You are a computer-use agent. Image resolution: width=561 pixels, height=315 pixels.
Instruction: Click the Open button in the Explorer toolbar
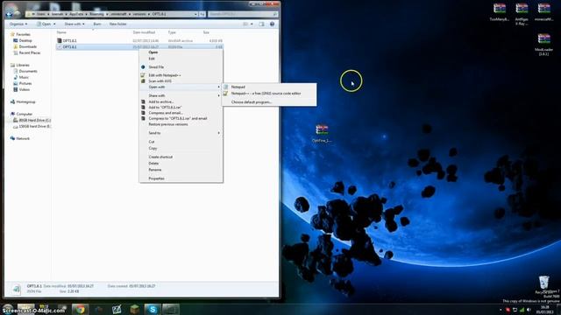[x=46, y=24]
